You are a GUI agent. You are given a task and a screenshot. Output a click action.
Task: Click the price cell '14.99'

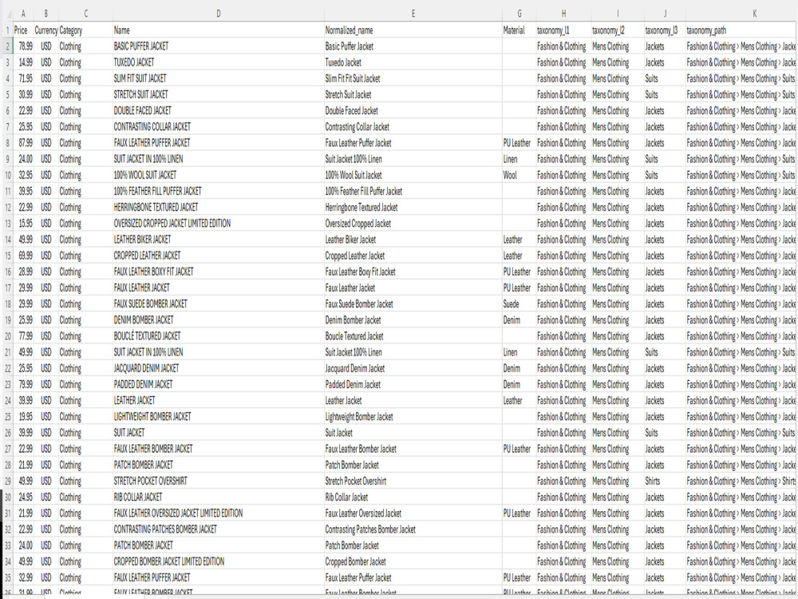tap(23, 62)
